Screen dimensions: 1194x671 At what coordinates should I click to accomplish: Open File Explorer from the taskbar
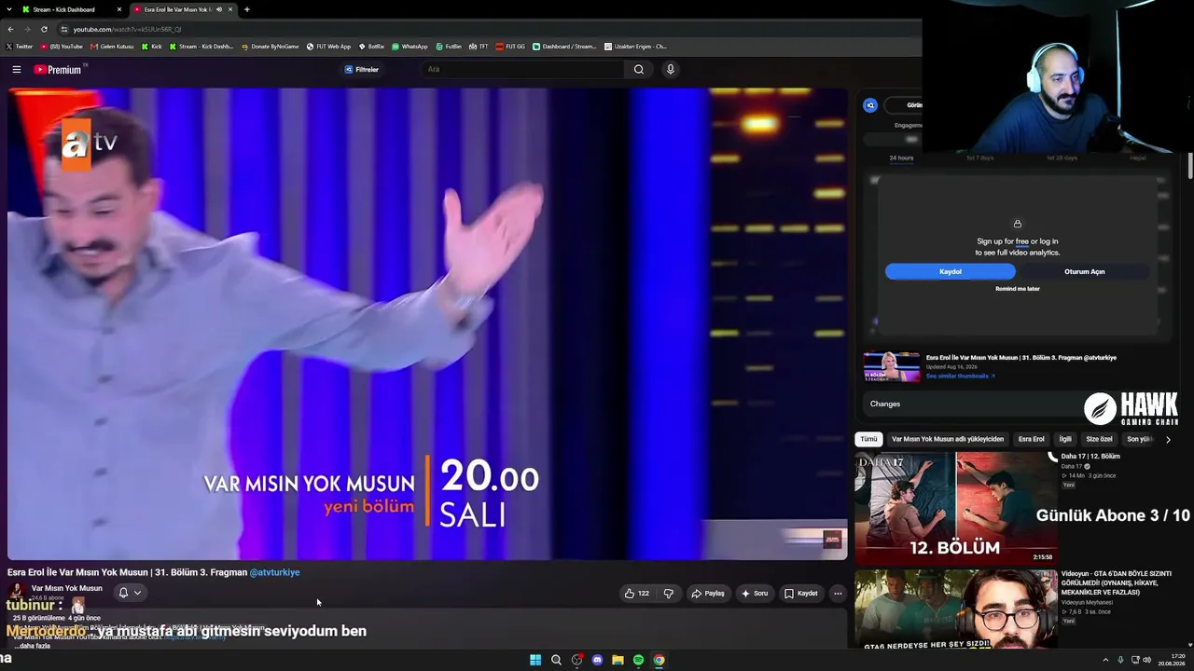click(618, 660)
